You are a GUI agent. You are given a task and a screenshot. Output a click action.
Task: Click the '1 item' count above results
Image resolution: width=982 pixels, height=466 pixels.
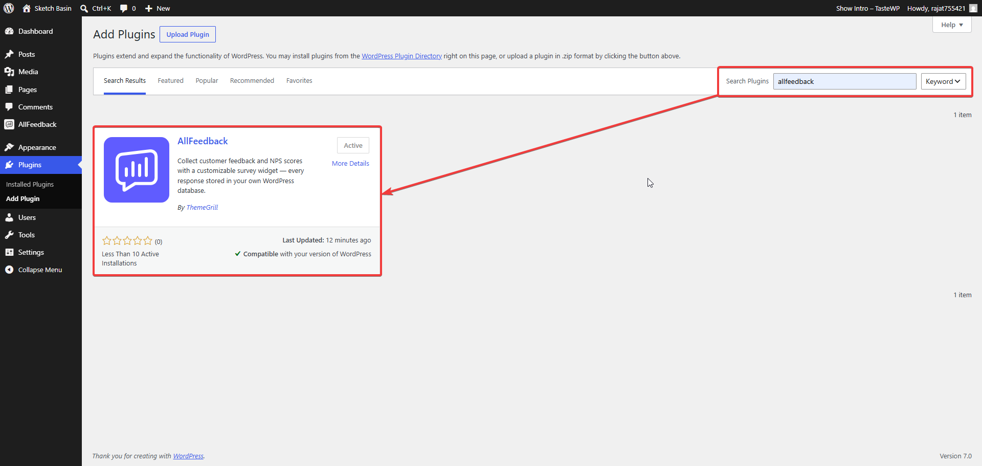click(x=962, y=115)
